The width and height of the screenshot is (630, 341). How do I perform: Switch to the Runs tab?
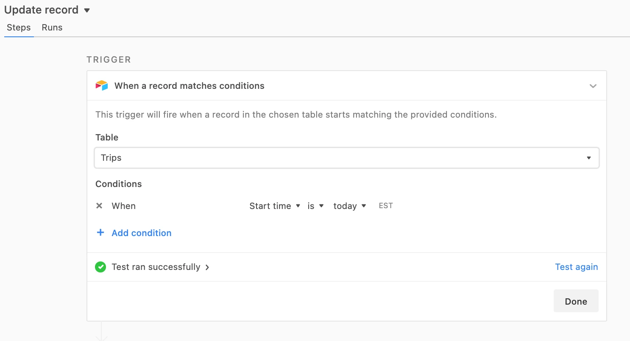coord(52,27)
